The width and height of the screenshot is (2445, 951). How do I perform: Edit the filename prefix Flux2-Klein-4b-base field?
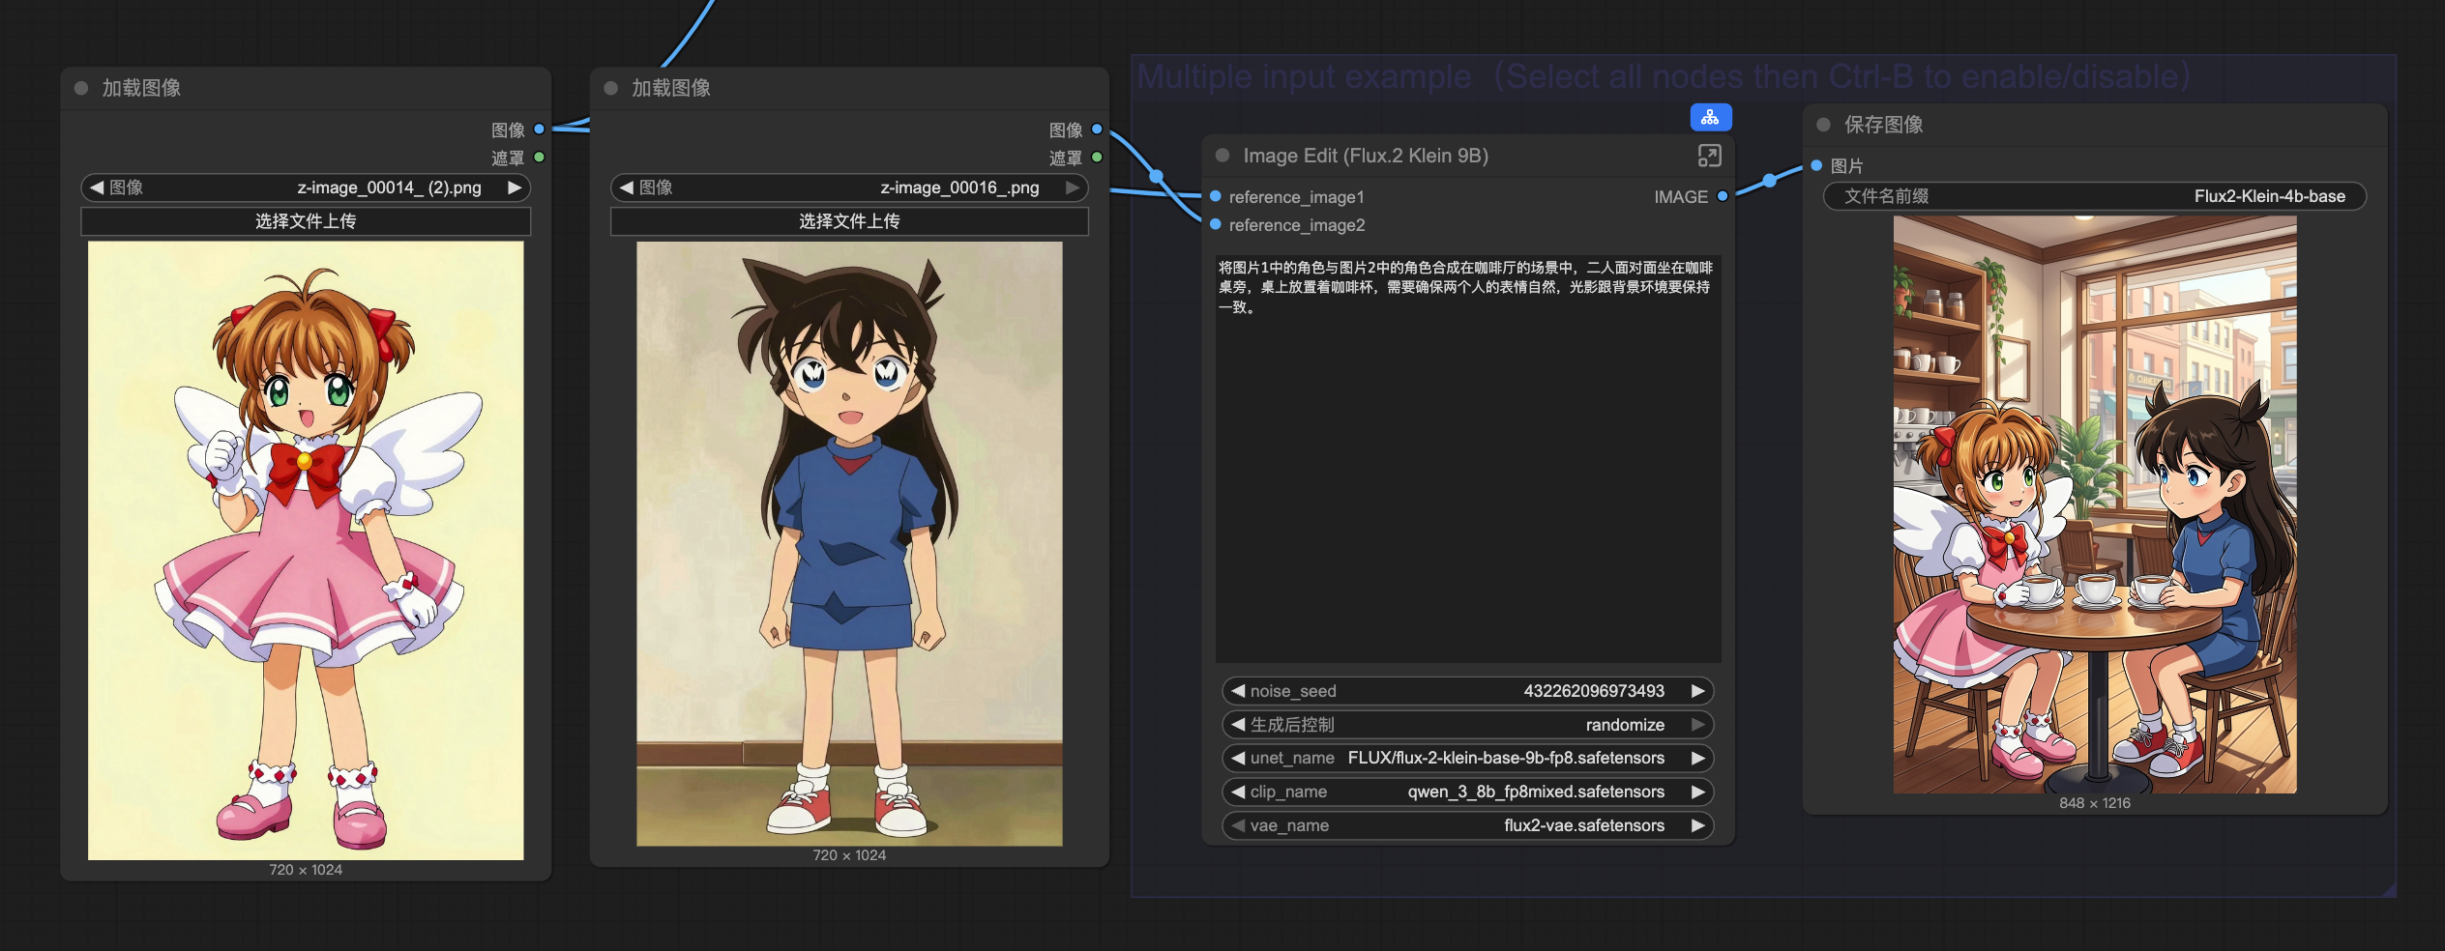(2095, 196)
